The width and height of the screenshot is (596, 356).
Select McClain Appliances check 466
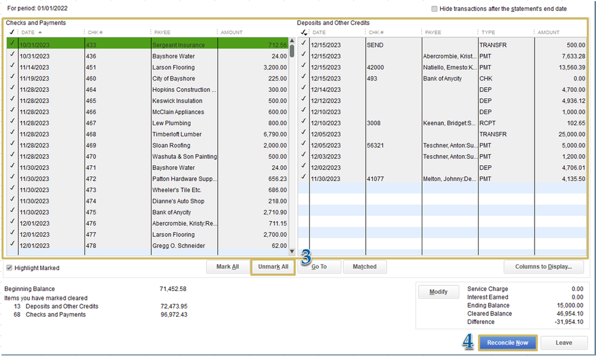[147, 112]
